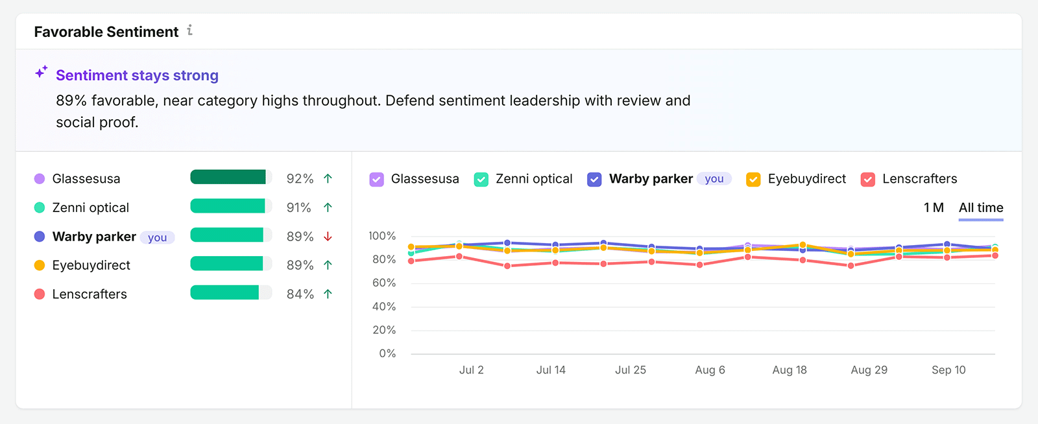Click the up arrow next to Glassesusa 92%

point(328,178)
